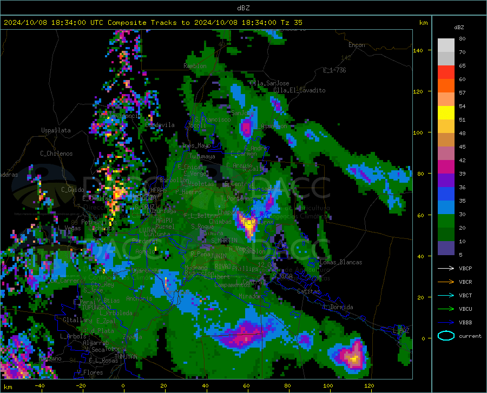This screenshot has width=487, height=393.
Task: Click the km label at bottom left
Action: tap(8, 387)
